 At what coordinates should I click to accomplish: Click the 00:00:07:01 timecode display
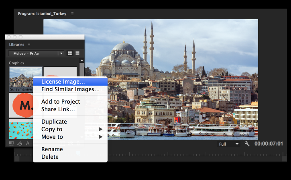click(269, 144)
